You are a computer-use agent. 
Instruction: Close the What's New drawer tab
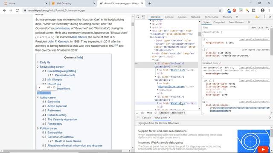(169, 118)
